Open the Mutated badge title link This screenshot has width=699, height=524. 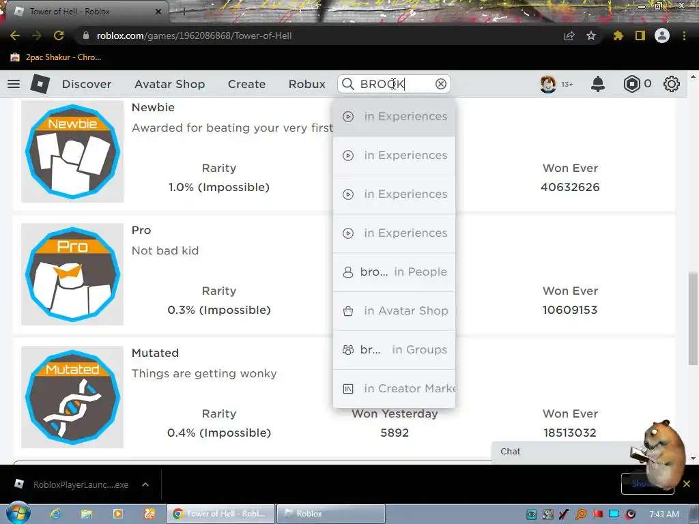click(x=155, y=353)
